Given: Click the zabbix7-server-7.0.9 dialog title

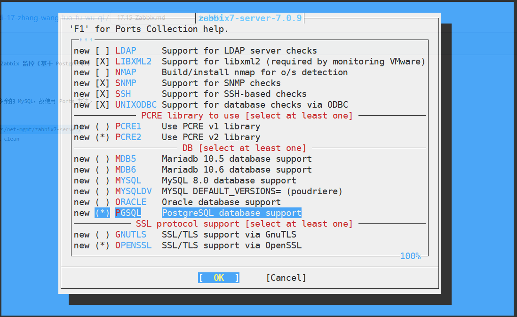Looking at the screenshot, I should [x=250, y=18].
